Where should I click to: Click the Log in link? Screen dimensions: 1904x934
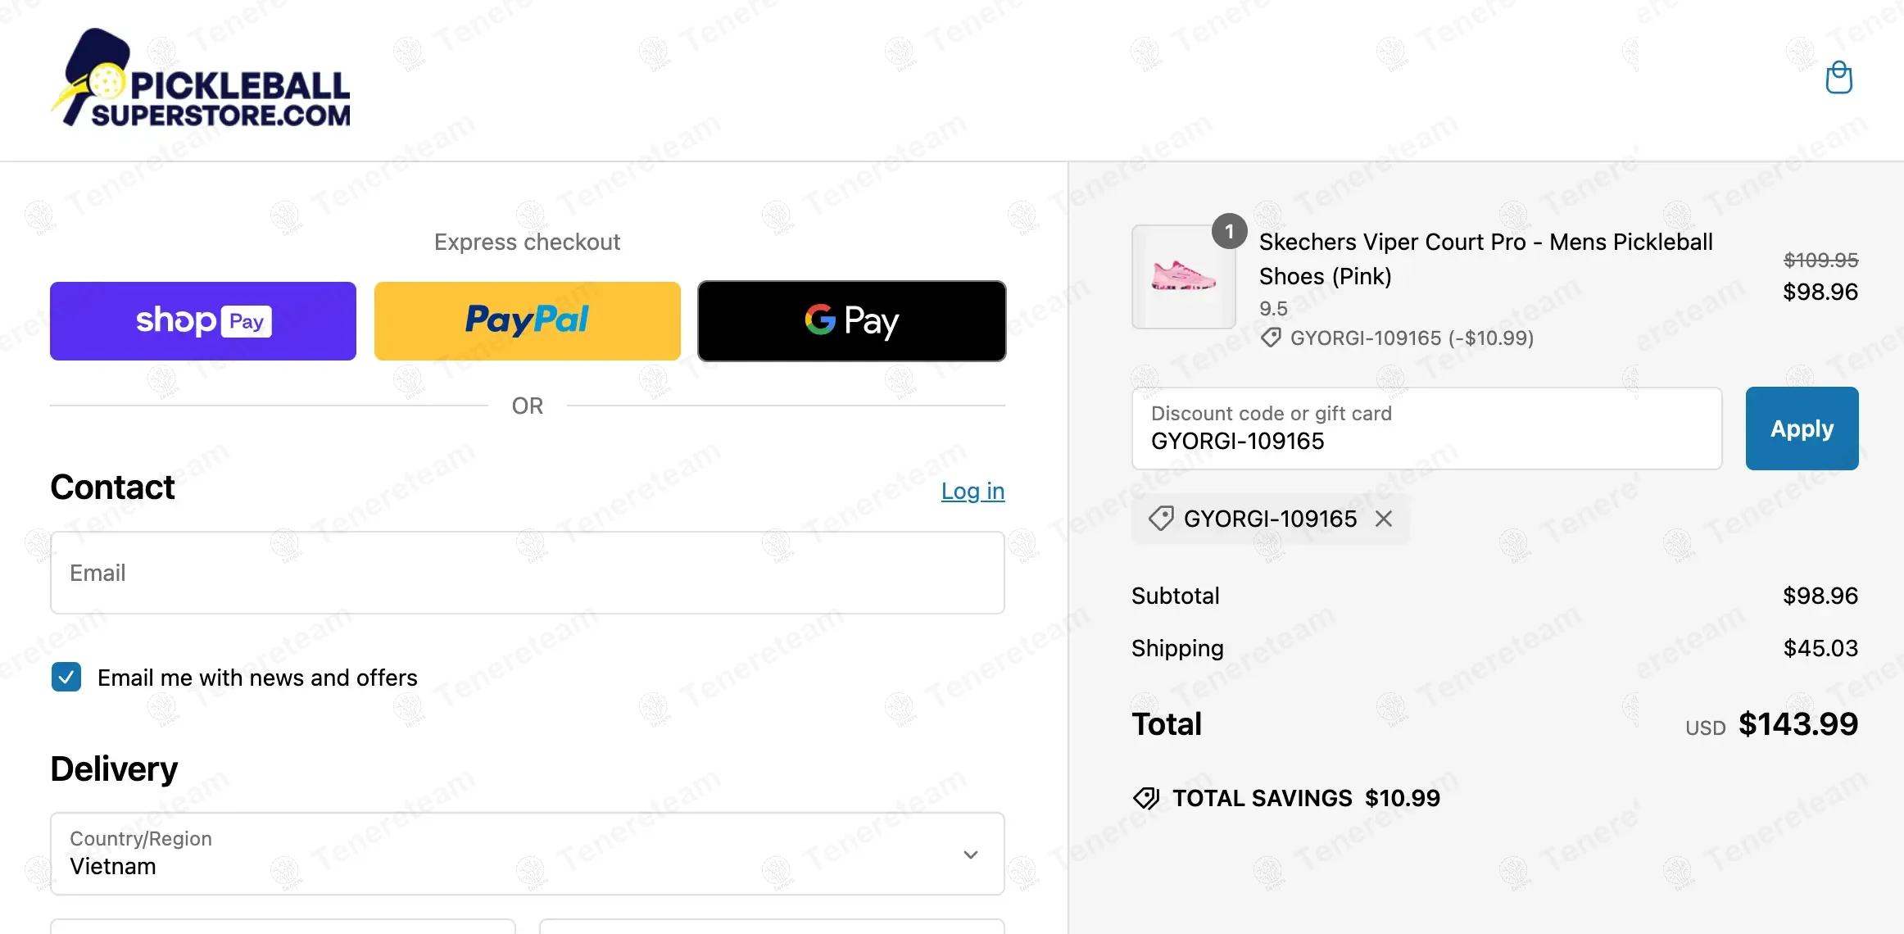[972, 491]
